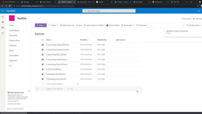The height and width of the screenshot is (114, 202).
Task: Expand the Power Apps menu
Action: (128, 25)
